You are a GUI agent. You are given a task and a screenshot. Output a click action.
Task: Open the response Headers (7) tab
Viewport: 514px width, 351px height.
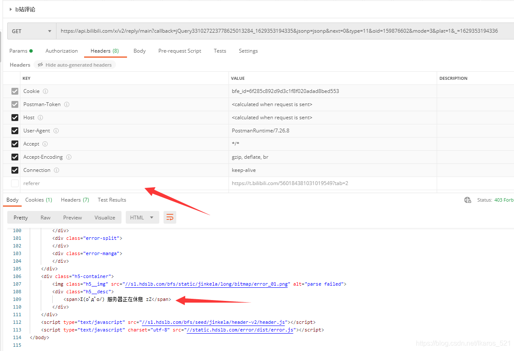pos(75,200)
